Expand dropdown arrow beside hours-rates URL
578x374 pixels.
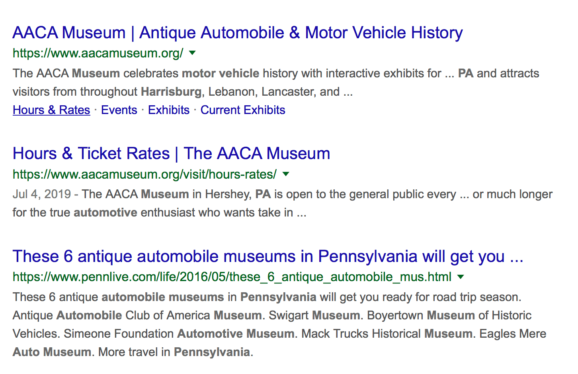285,174
